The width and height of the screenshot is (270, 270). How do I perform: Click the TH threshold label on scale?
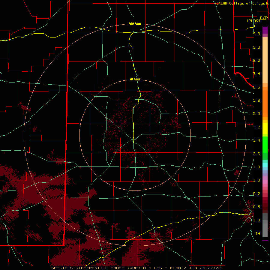coord(258,234)
